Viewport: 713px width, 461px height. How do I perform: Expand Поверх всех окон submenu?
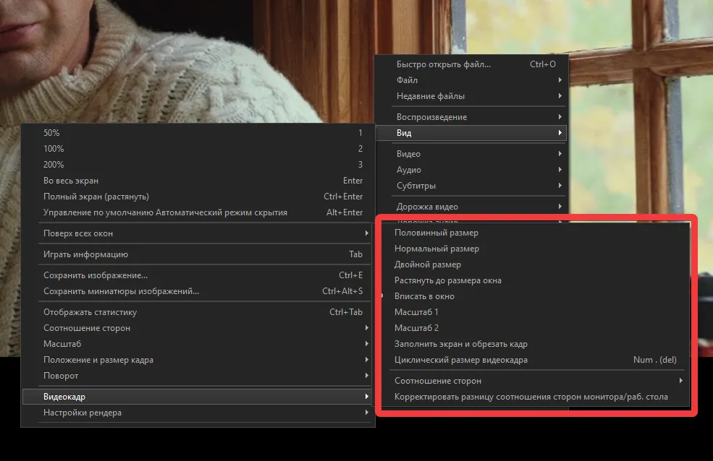click(198, 233)
